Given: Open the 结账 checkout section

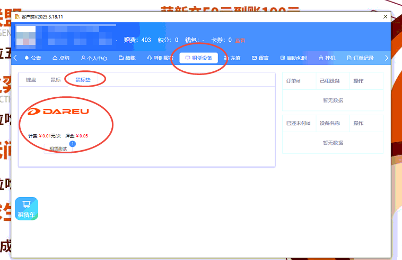Looking at the screenshot, I should click(127, 58).
